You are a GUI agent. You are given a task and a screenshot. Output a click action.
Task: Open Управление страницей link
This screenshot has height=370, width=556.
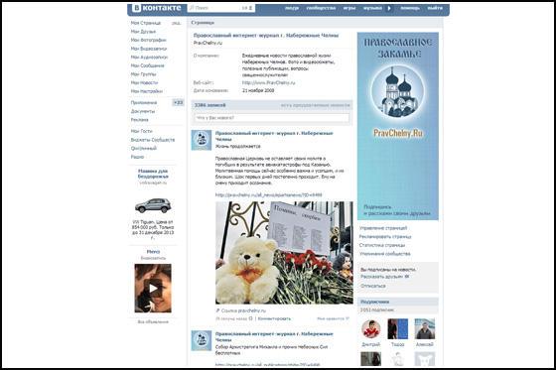[x=383, y=228]
